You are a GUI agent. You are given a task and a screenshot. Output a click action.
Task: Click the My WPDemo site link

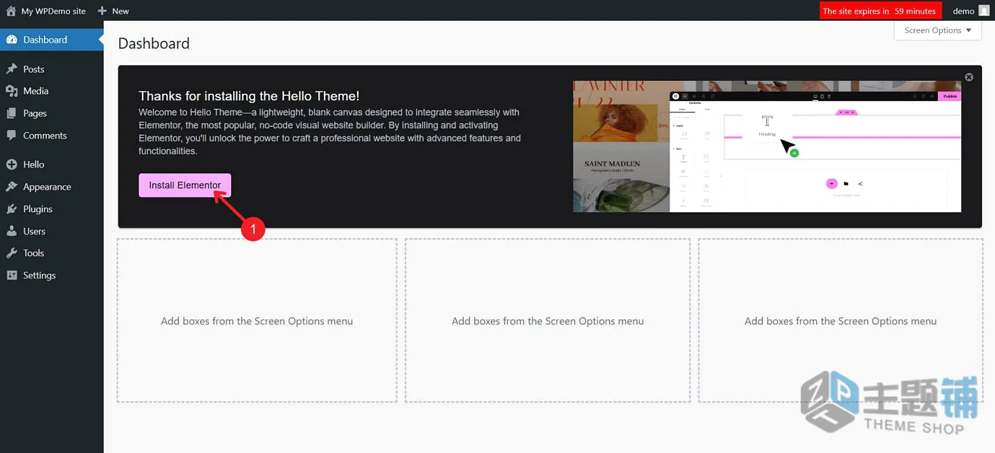(54, 11)
